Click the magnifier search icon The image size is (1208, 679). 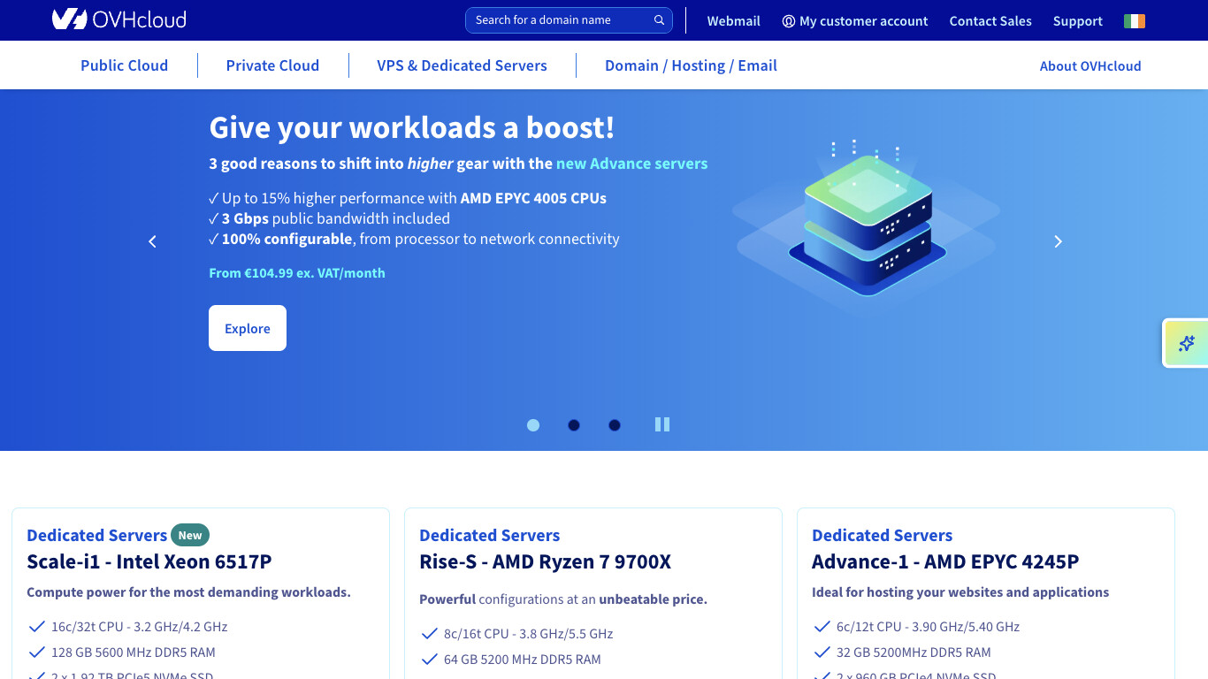click(659, 20)
